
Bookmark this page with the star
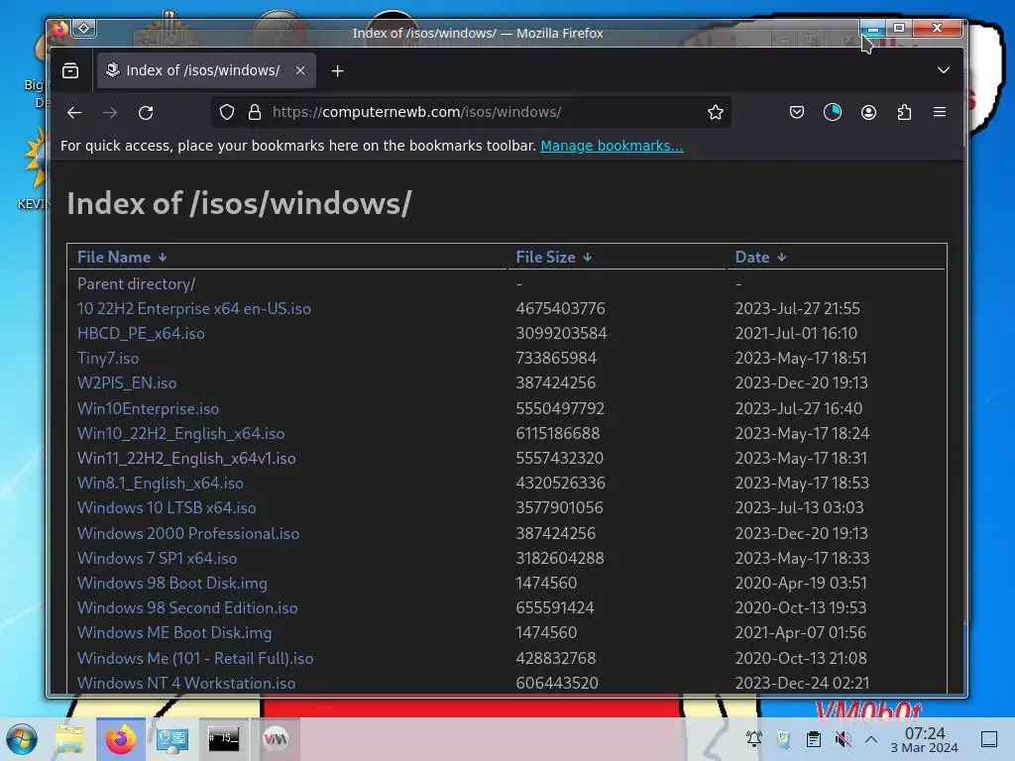pos(716,113)
